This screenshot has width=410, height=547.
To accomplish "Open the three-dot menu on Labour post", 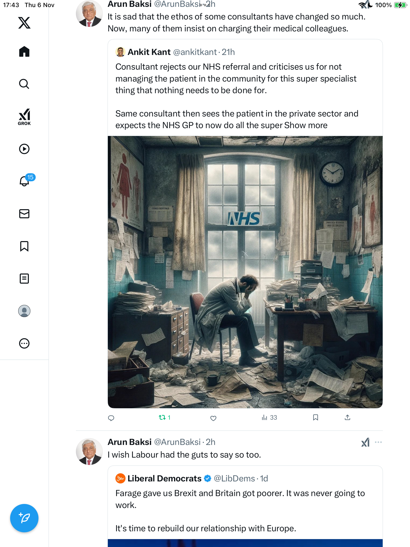I will [x=378, y=442].
